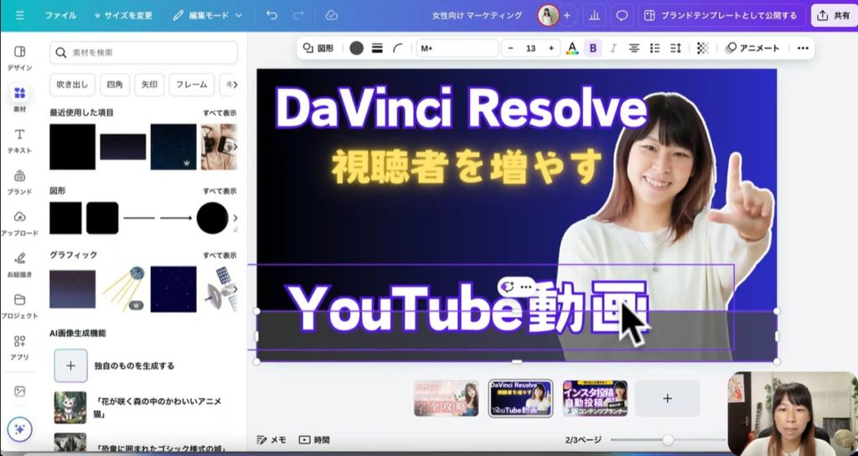Open the アップロード (Uploads) panel
Image resolution: width=858 pixels, height=456 pixels.
(x=19, y=222)
